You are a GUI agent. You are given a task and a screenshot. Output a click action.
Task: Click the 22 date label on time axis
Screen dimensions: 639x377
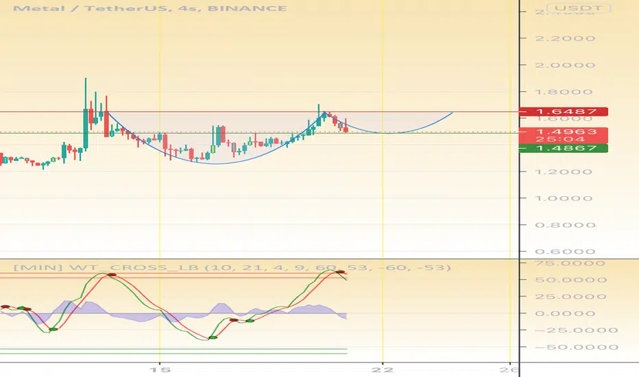383,369
